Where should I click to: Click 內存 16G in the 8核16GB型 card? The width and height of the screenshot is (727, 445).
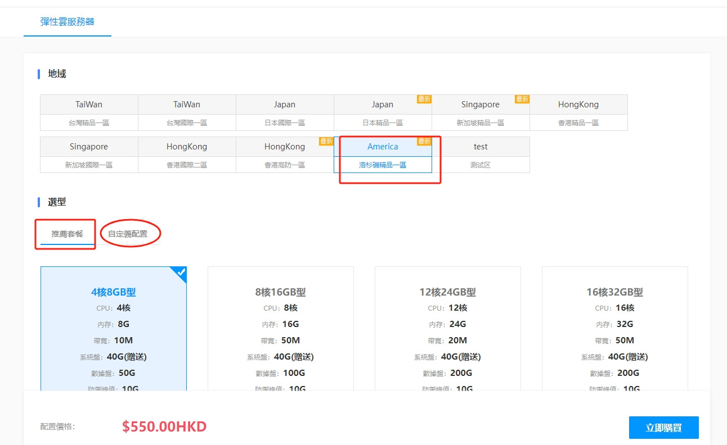tap(281, 324)
